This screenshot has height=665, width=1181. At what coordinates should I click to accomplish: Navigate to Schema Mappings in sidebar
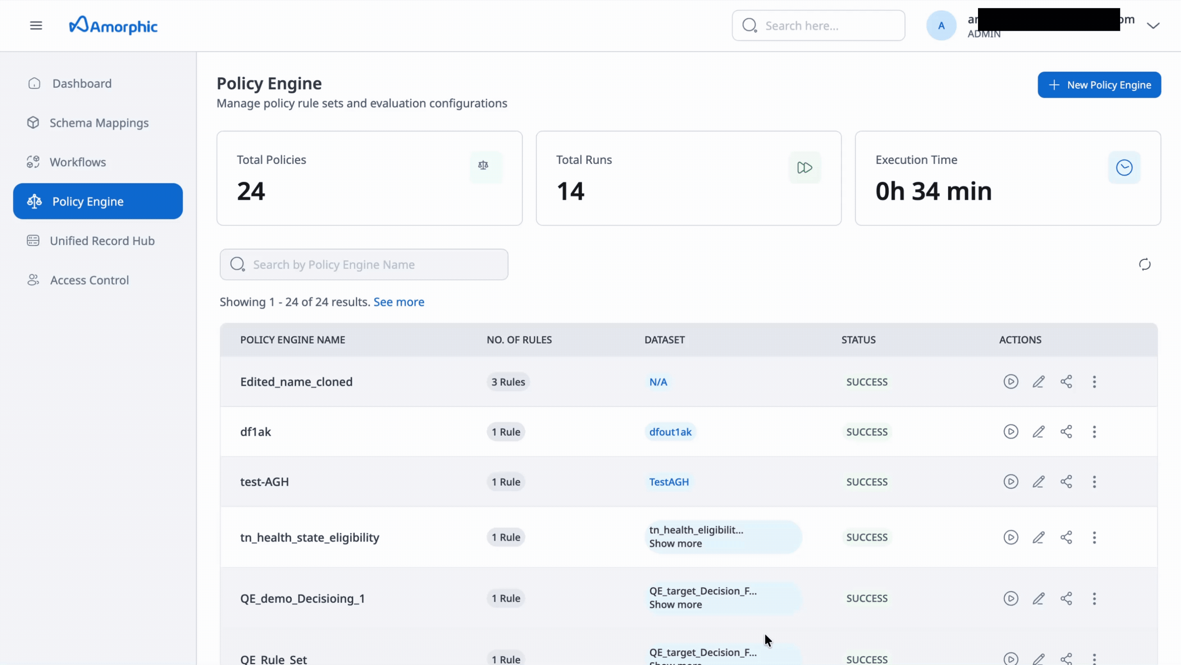tap(98, 122)
